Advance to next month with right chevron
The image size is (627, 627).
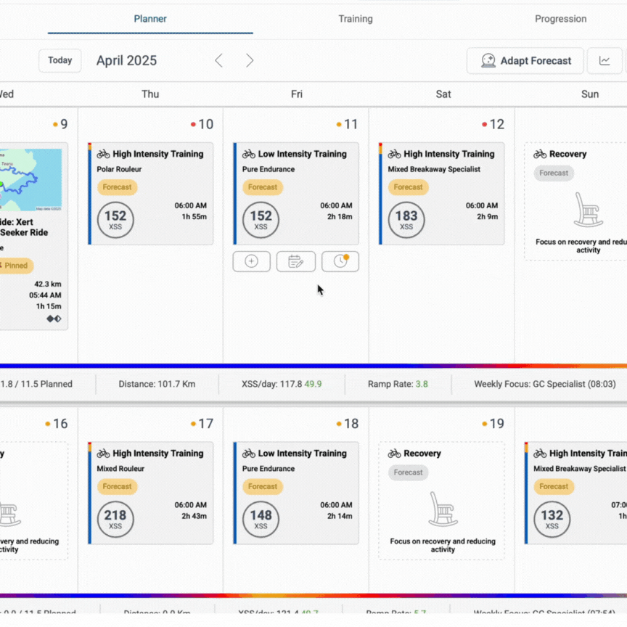coord(250,60)
